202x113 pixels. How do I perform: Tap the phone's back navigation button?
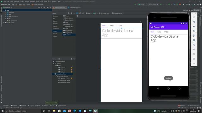[x=157, y=89]
